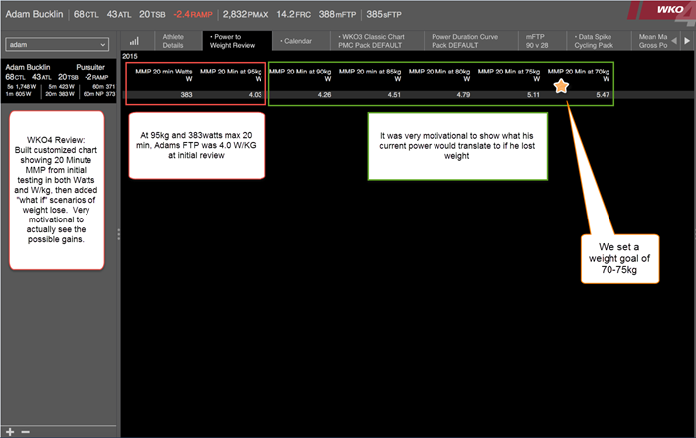Click the MMP 20 min Watts column header
The height and width of the screenshot is (438, 696).
coord(164,75)
